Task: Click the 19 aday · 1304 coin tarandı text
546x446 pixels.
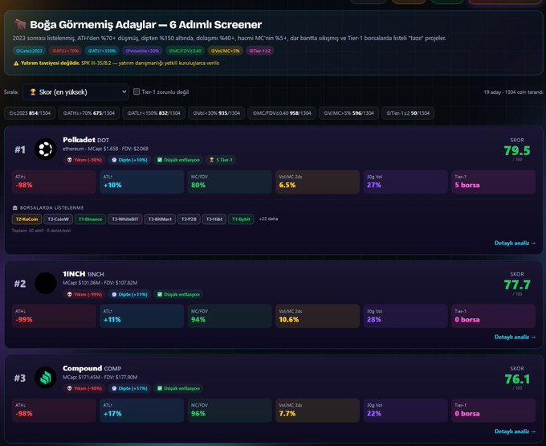Action: pos(513,92)
